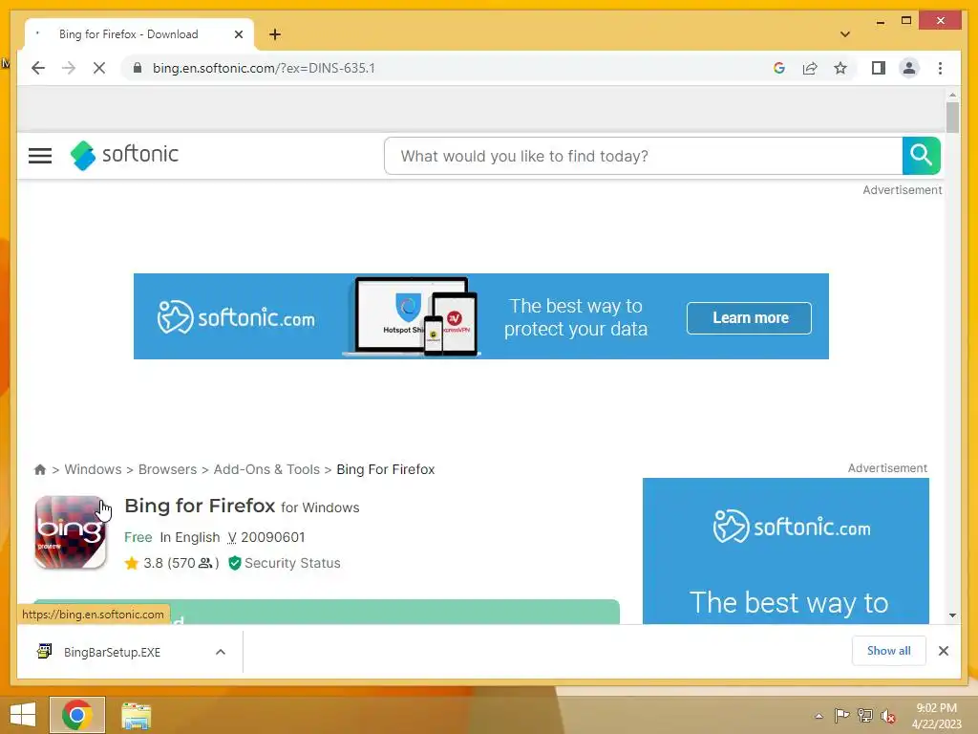The image size is (978, 734).
Task: Click the Bing For Firefox breadcrumb
Action: [x=386, y=469]
